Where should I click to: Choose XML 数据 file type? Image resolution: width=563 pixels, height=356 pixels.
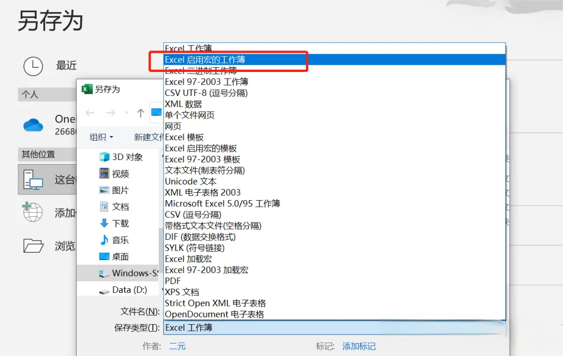pos(334,104)
